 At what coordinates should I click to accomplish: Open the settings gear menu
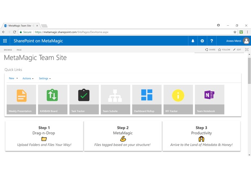tap(202, 41)
